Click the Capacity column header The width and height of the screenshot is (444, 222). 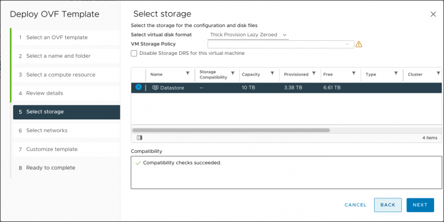[250, 74]
